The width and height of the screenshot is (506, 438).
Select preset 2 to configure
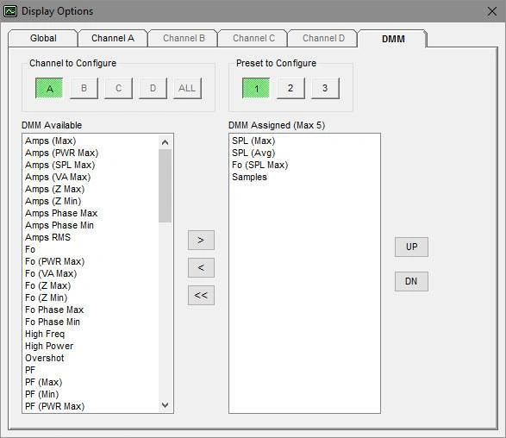pos(290,88)
